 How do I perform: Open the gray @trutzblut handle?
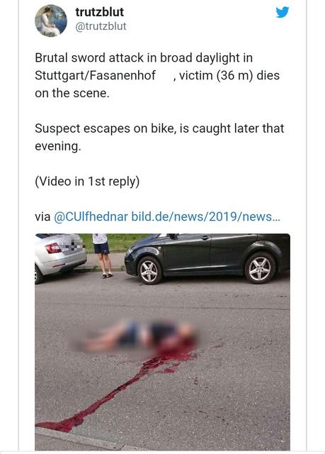pos(101,27)
